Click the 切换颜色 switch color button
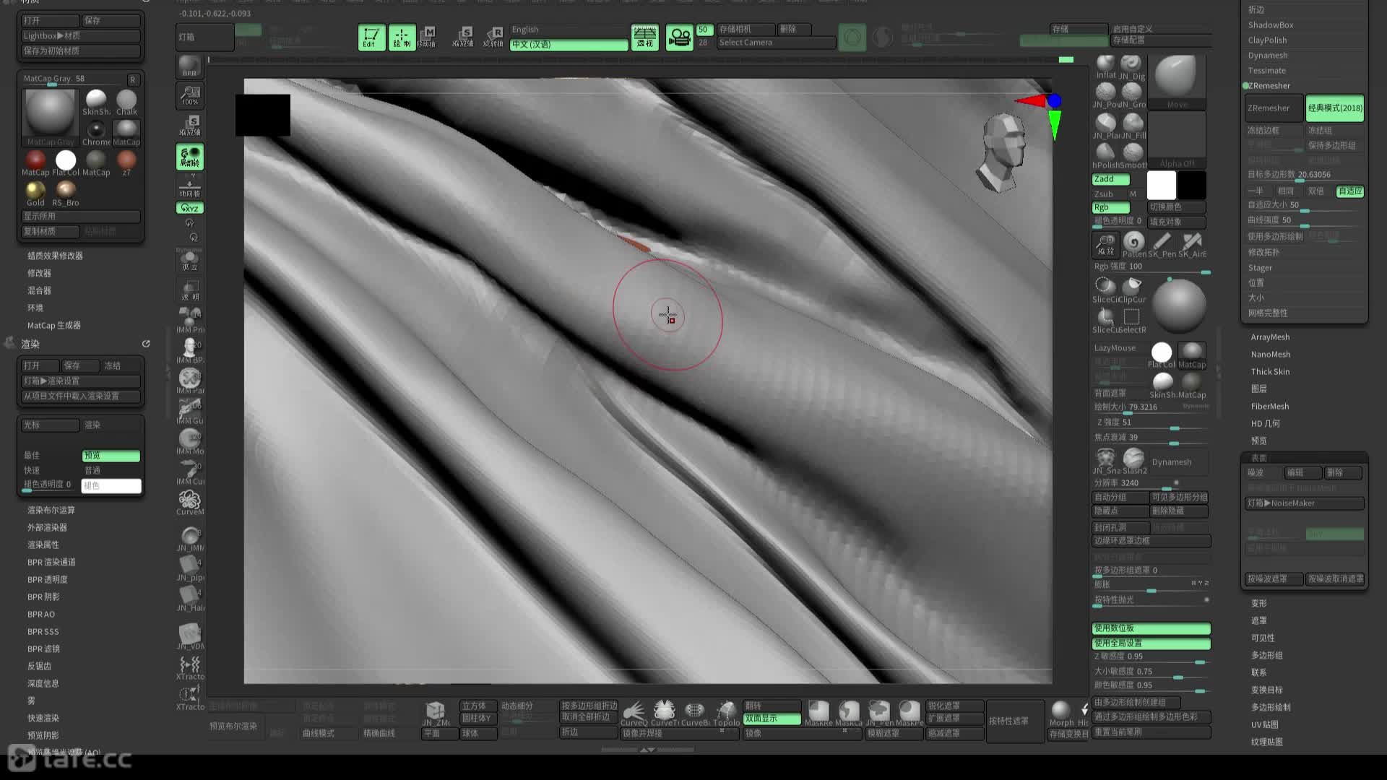1387x780 pixels. 1177,207
